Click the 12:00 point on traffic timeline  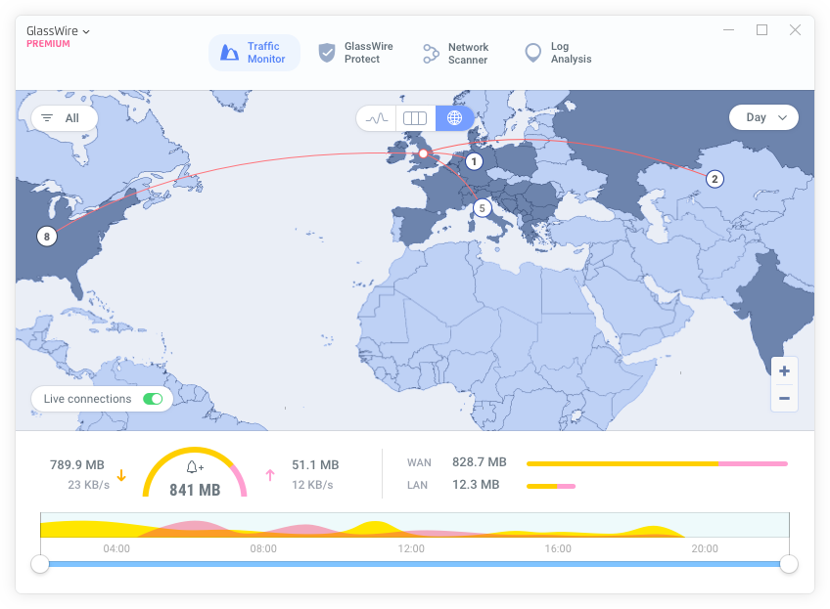tap(411, 531)
